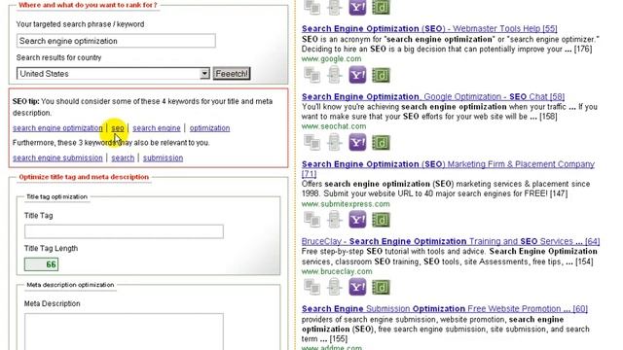Image resolution: width=623 pixels, height=350 pixels.
Task: Click into the Meta Description text area
Action: click(124, 332)
